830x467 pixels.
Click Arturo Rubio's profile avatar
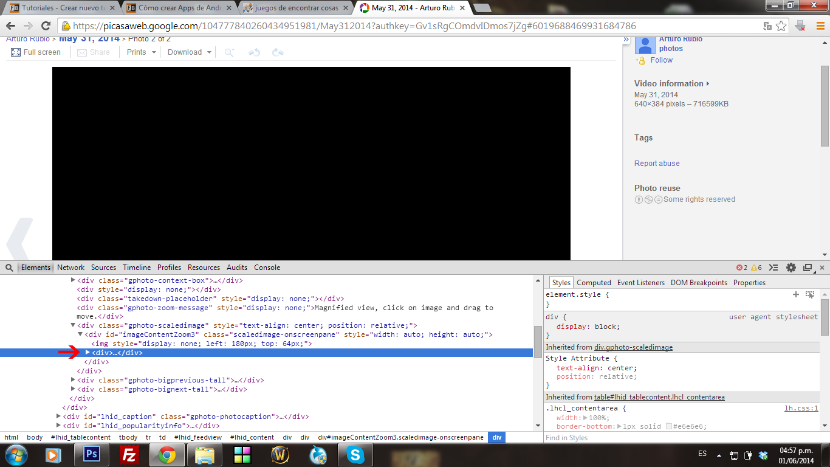(x=645, y=44)
